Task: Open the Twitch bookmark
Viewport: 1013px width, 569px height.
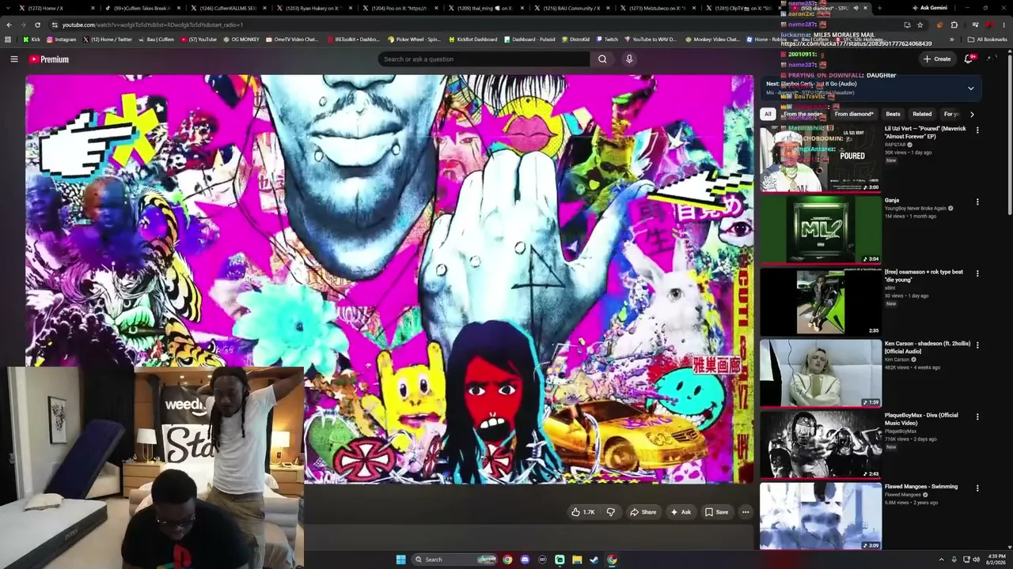Action: tap(607, 39)
